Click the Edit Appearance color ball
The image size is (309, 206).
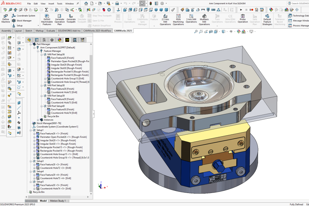click(x=238, y=31)
